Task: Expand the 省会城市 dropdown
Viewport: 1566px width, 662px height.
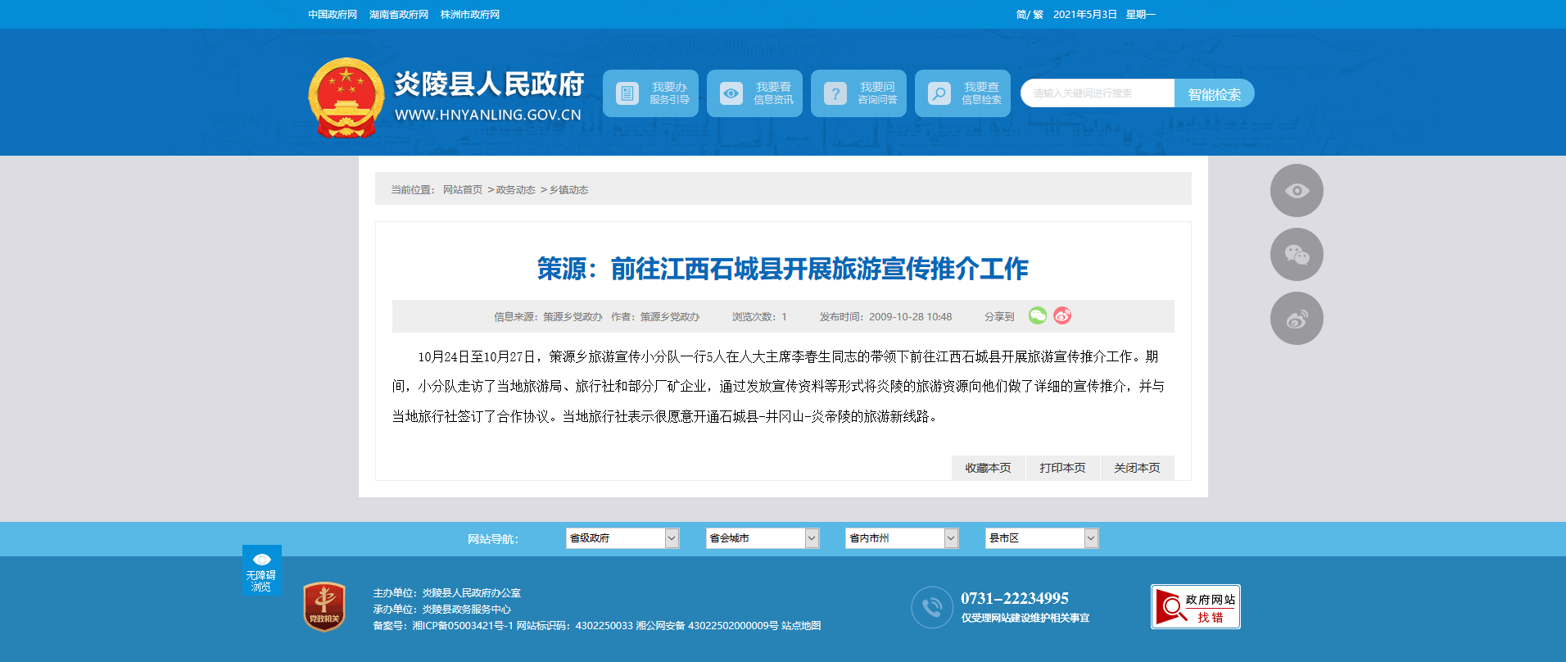Action: tap(763, 538)
